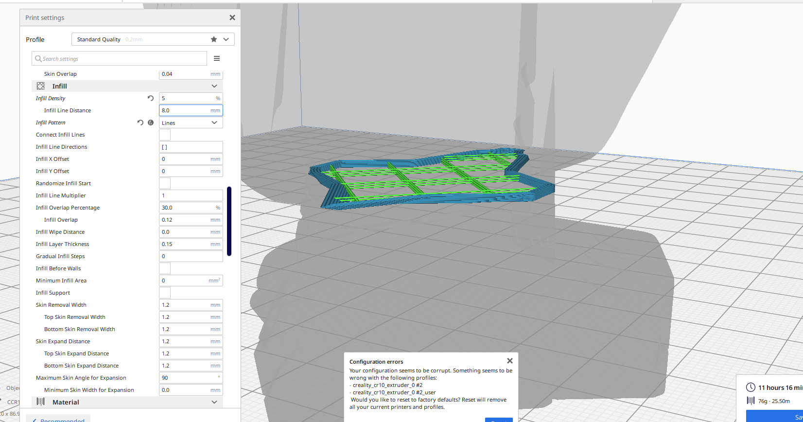
Task: Open the Infill Pattern Lines dropdown
Action: pos(191,123)
